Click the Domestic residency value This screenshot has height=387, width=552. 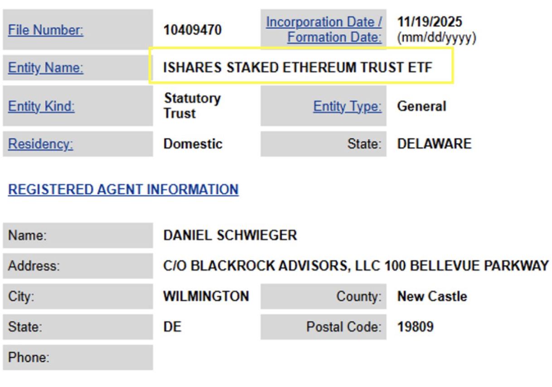(x=193, y=144)
